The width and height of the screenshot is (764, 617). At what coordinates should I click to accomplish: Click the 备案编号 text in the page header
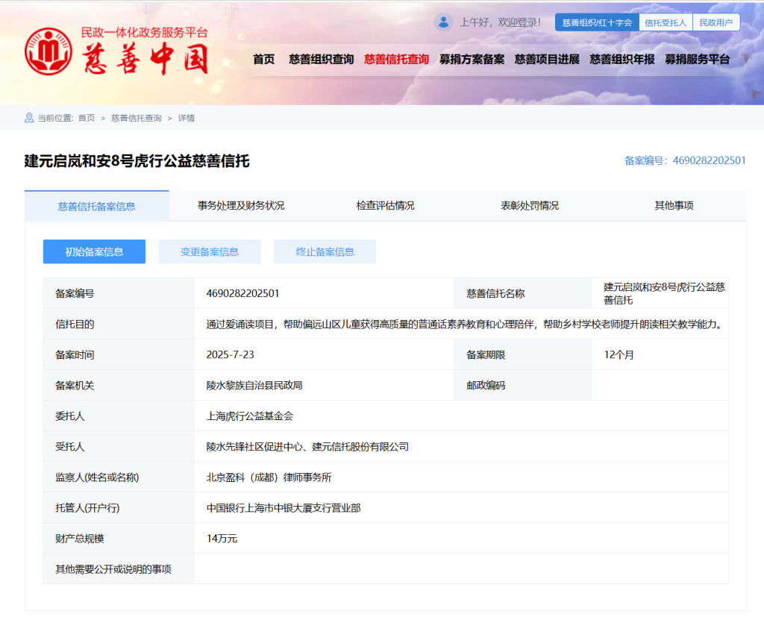click(x=685, y=160)
